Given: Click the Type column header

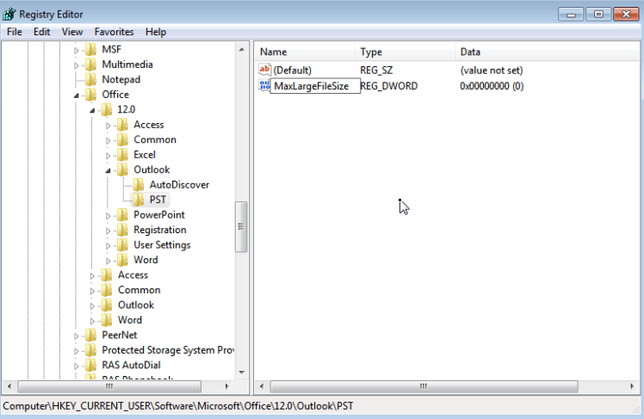Looking at the screenshot, I should pyautogui.click(x=405, y=52).
